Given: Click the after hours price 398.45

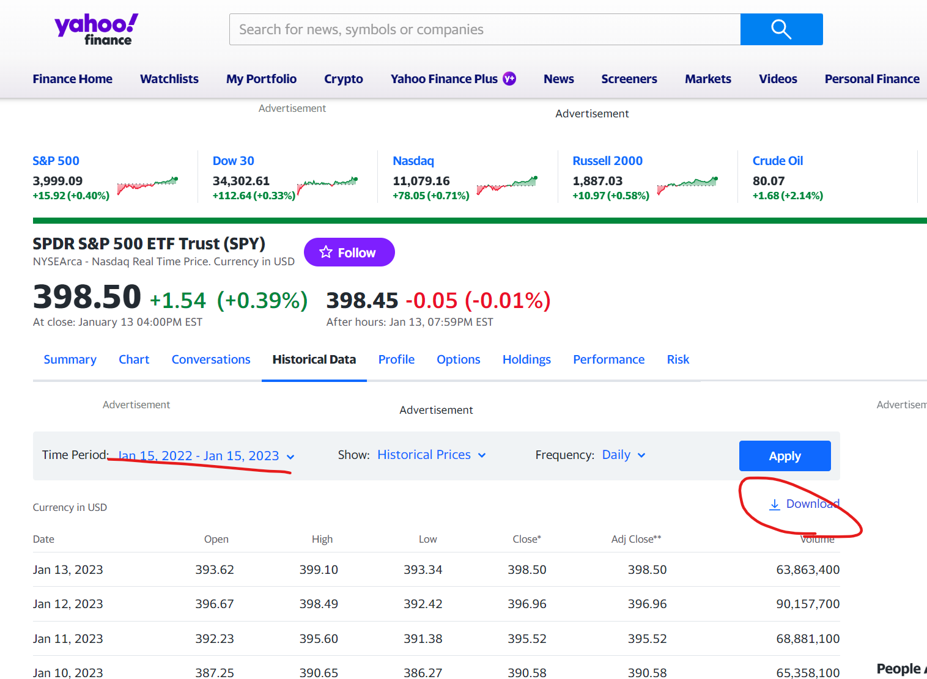Looking at the screenshot, I should [x=362, y=301].
